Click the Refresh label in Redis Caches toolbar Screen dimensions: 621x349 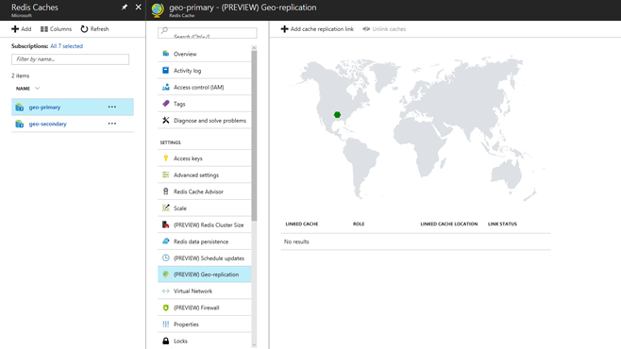[x=99, y=29]
